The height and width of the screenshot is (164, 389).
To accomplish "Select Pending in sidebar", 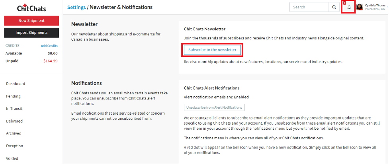I will (x=14, y=96).
